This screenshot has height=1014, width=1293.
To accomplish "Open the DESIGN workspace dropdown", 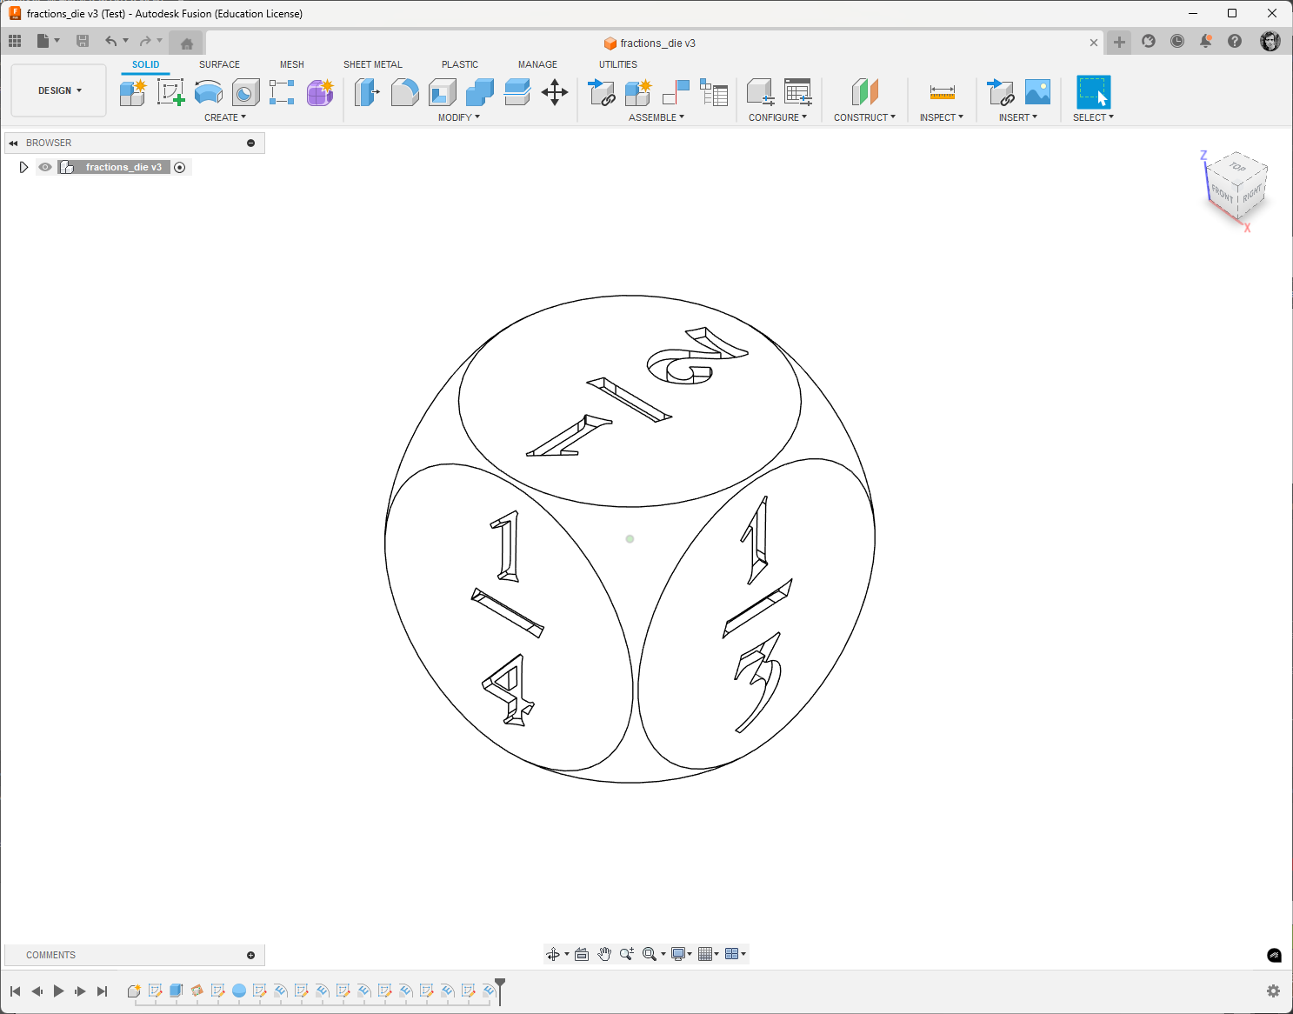I will click(59, 90).
